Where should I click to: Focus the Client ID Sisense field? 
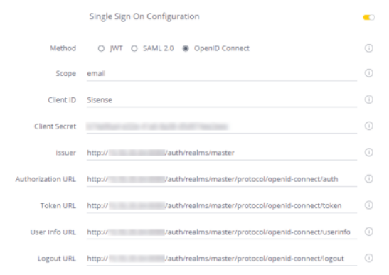pos(222,100)
